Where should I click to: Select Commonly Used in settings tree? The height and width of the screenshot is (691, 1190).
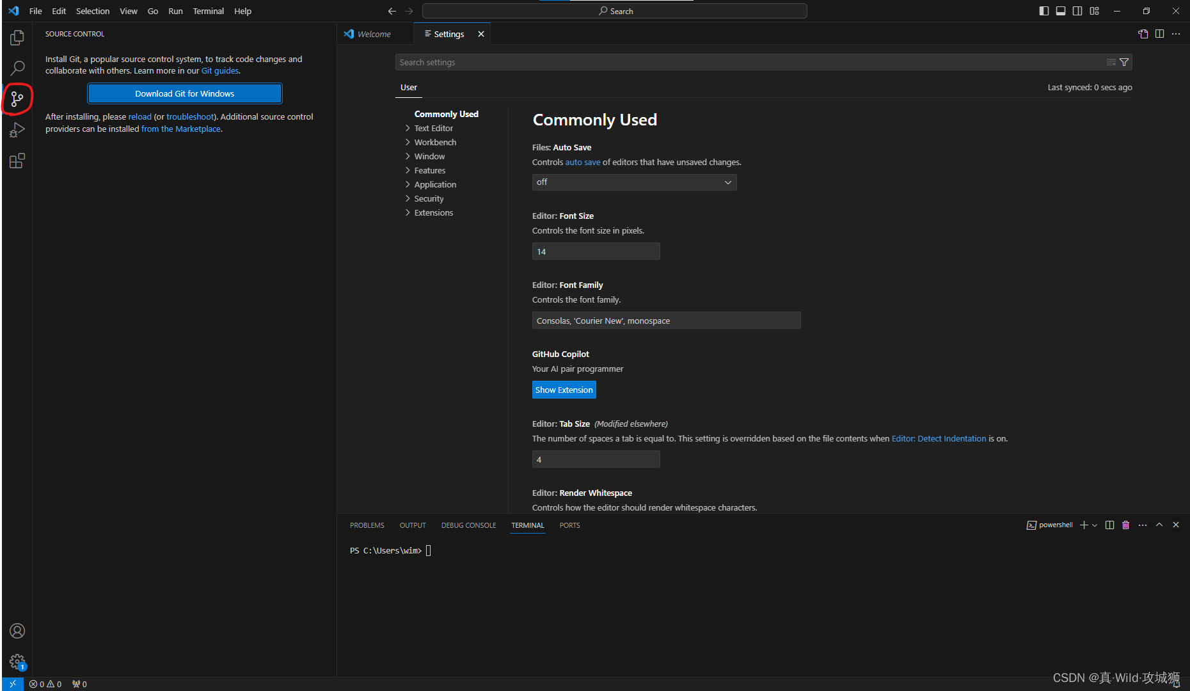click(x=446, y=114)
